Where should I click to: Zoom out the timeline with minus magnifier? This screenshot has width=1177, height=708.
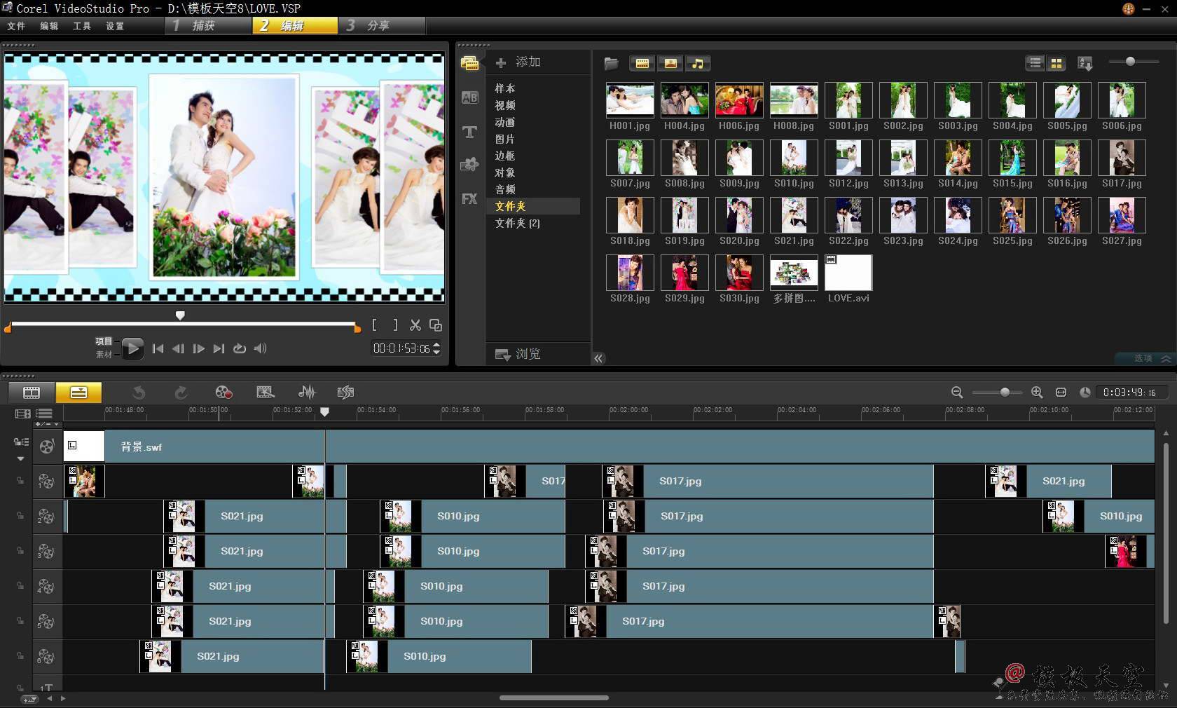957,393
